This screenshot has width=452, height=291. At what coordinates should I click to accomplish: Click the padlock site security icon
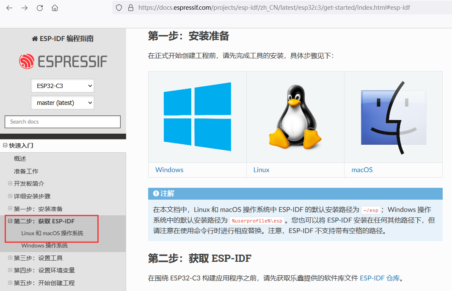click(x=131, y=8)
